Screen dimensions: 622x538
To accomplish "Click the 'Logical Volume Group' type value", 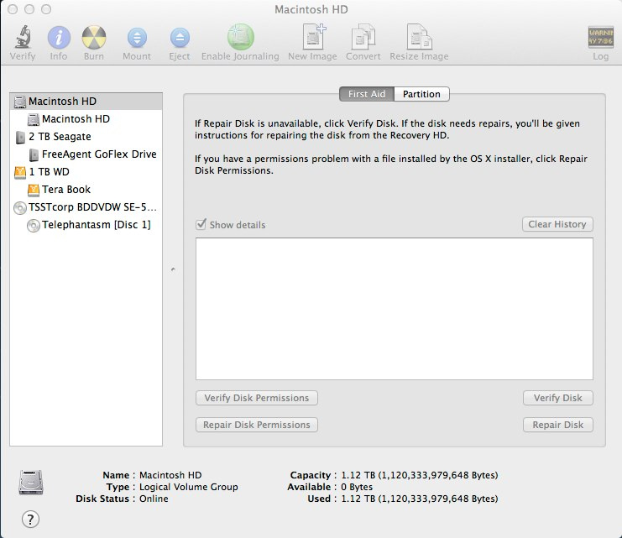I will [188, 487].
